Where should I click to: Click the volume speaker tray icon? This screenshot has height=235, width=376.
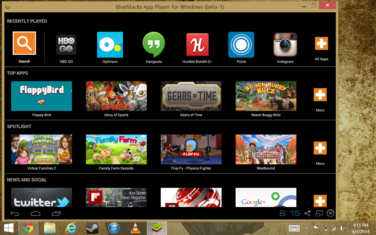tap(342, 228)
